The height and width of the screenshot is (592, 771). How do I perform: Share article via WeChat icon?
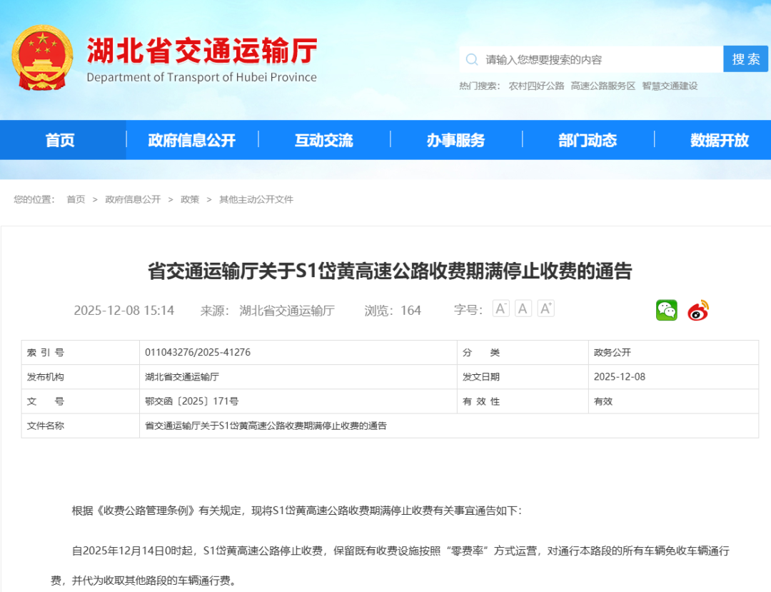666,310
